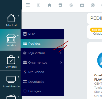The height and width of the screenshot is (99, 102).
Task: Expand the Loja Virtual submenu arrow
Action: point(61,53)
